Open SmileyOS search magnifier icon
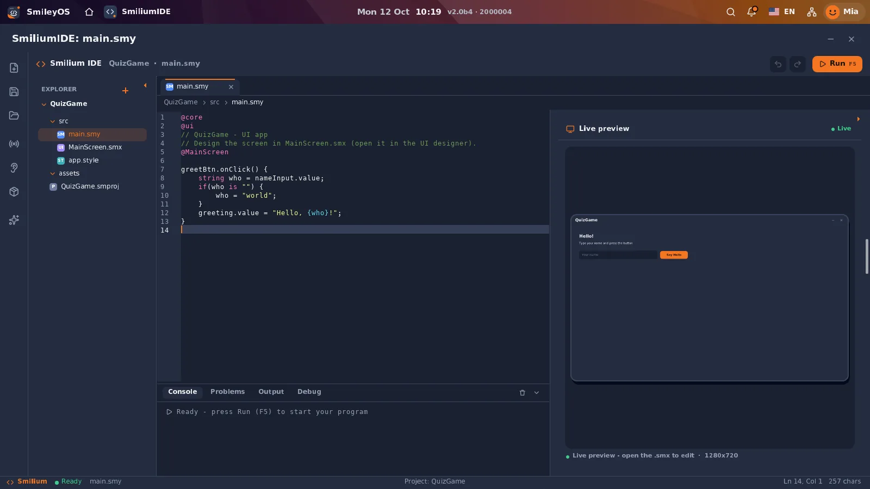 pyautogui.click(x=731, y=12)
